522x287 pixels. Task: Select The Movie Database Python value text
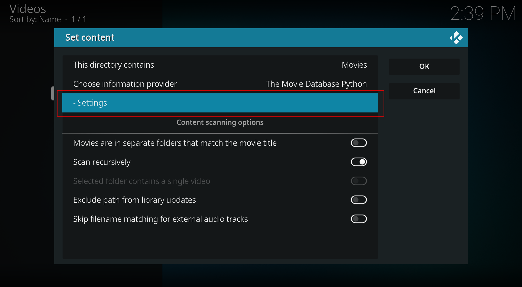coord(316,84)
